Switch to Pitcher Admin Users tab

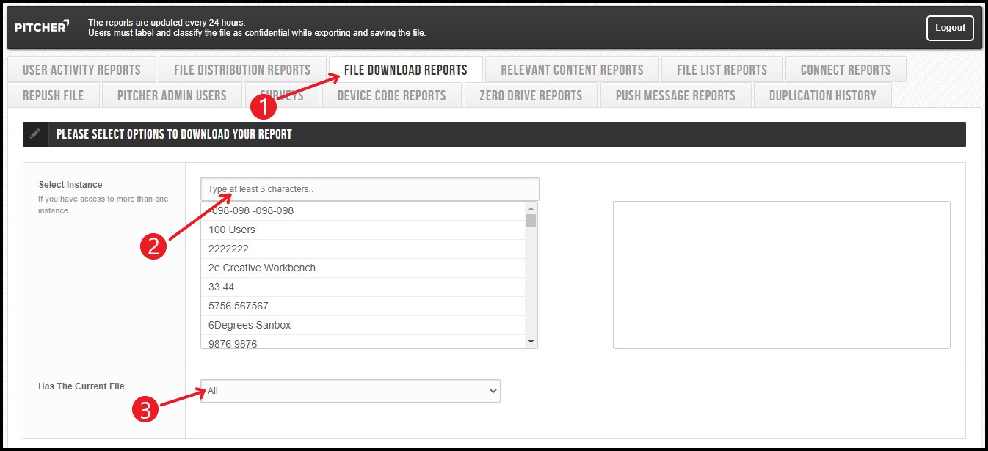[x=172, y=95]
